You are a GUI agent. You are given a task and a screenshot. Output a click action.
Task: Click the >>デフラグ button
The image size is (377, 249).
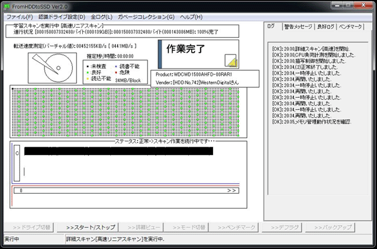[281, 228]
